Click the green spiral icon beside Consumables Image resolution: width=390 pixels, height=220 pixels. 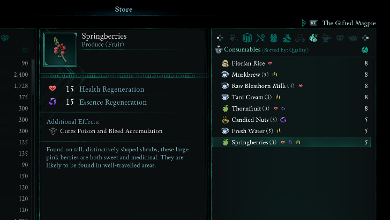[x=365, y=50]
